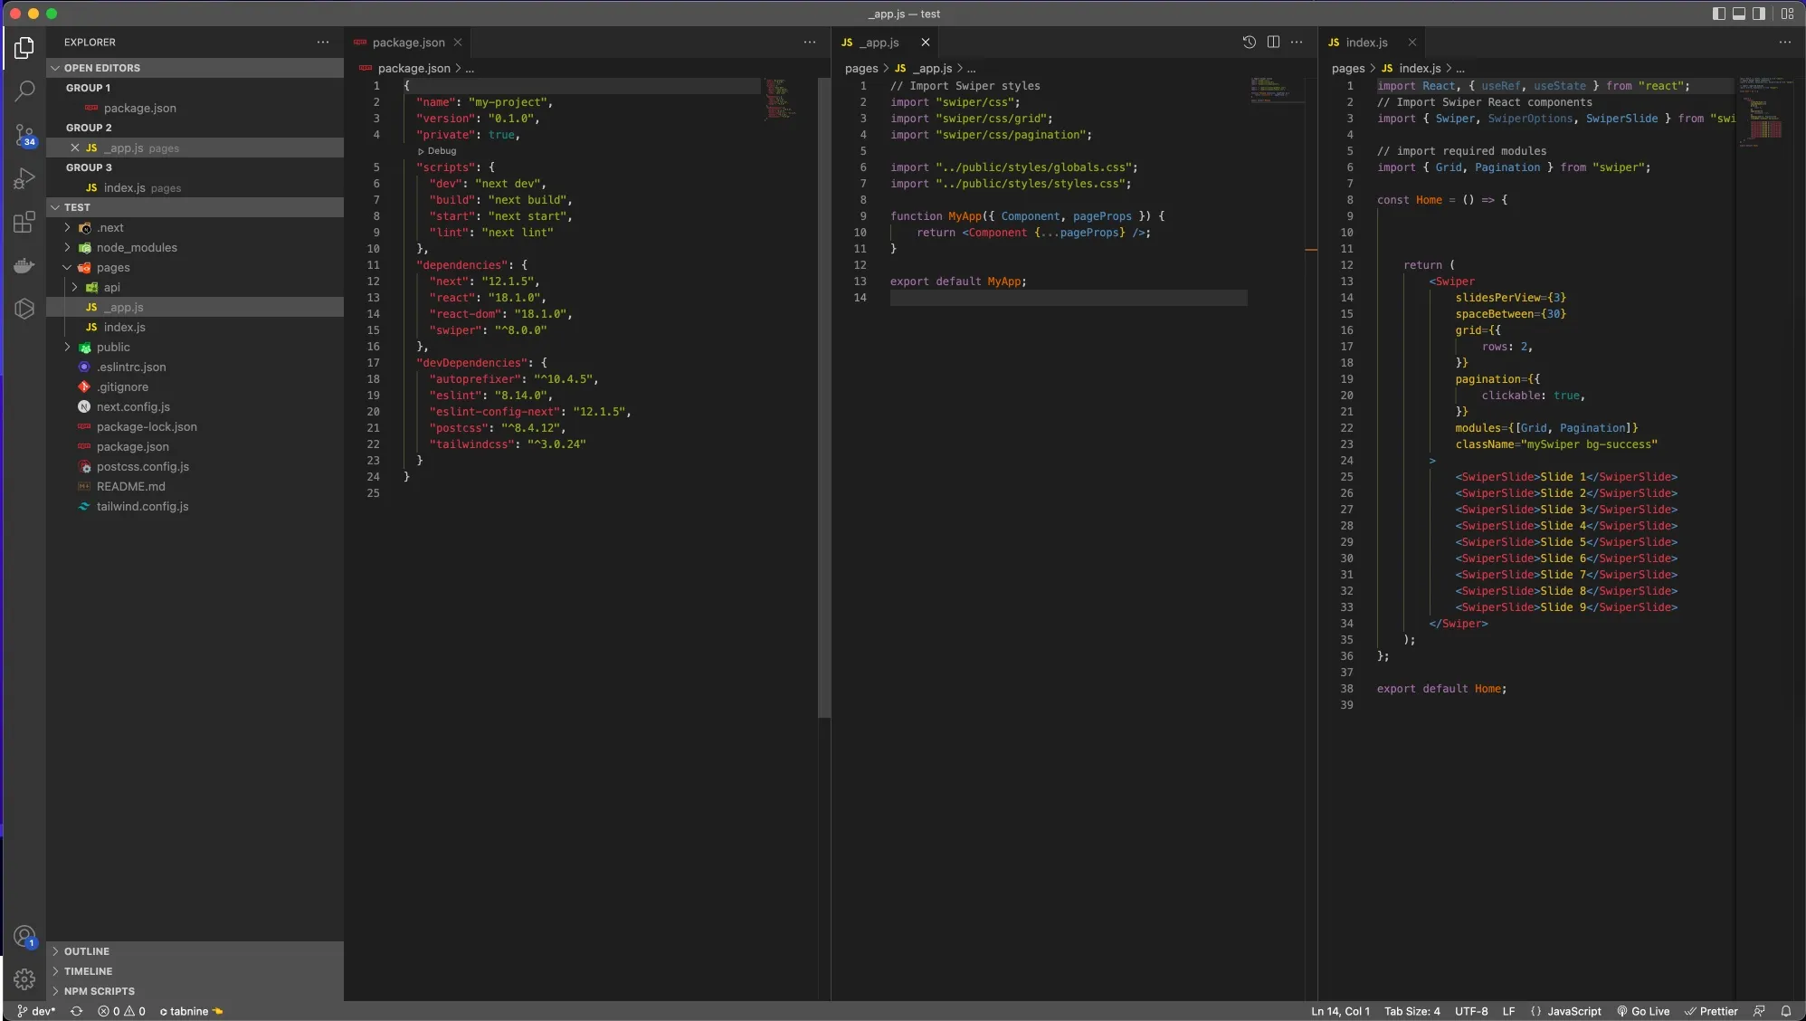Viewport: 1806px width, 1021px height.
Task: Open the Docker view icon
Action: tap(24, 266)
